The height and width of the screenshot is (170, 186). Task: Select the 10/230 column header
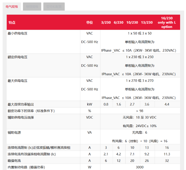tap(132, 22)
